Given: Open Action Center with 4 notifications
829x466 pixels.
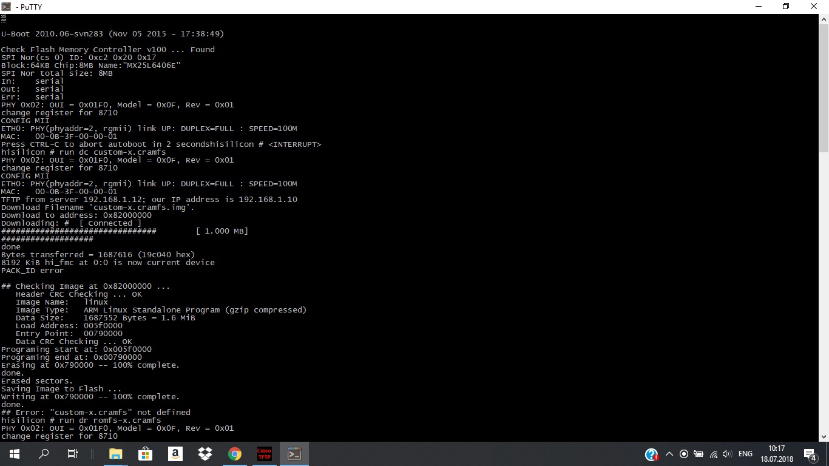Looking at the screenshot, I should click(x=810, y=454).
